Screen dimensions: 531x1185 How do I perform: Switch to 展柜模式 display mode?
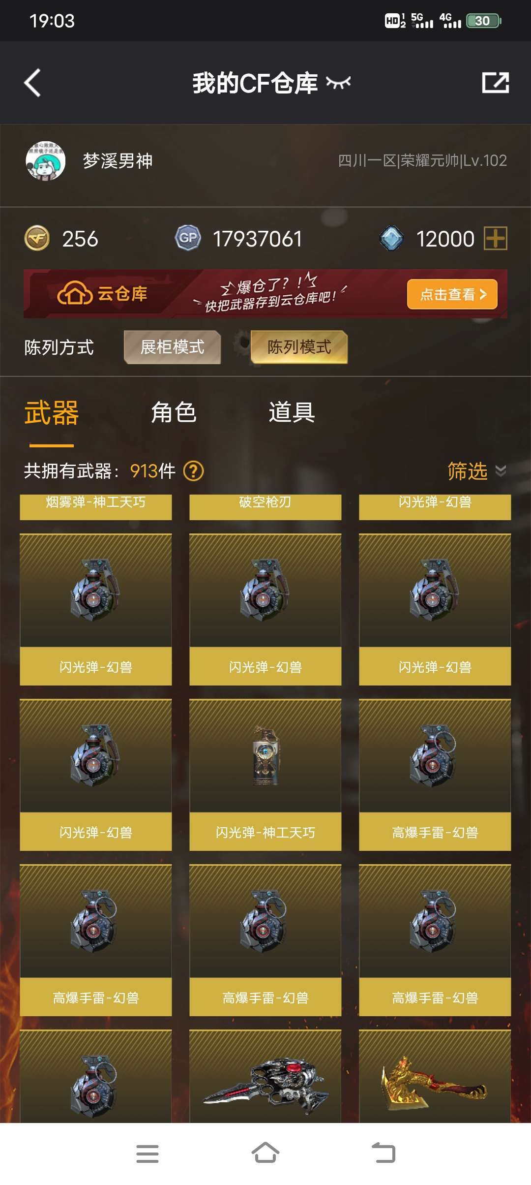pyautogui.click(x=172, y=347)
